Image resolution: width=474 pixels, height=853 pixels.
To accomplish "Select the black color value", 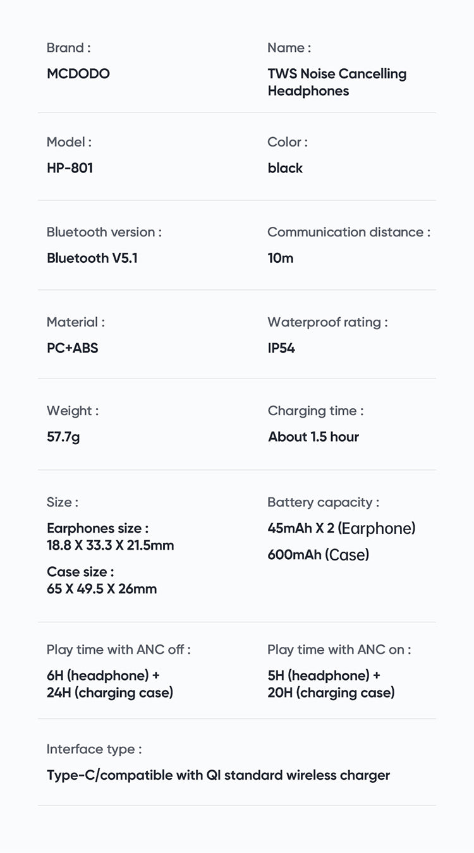I will [285, 168].
